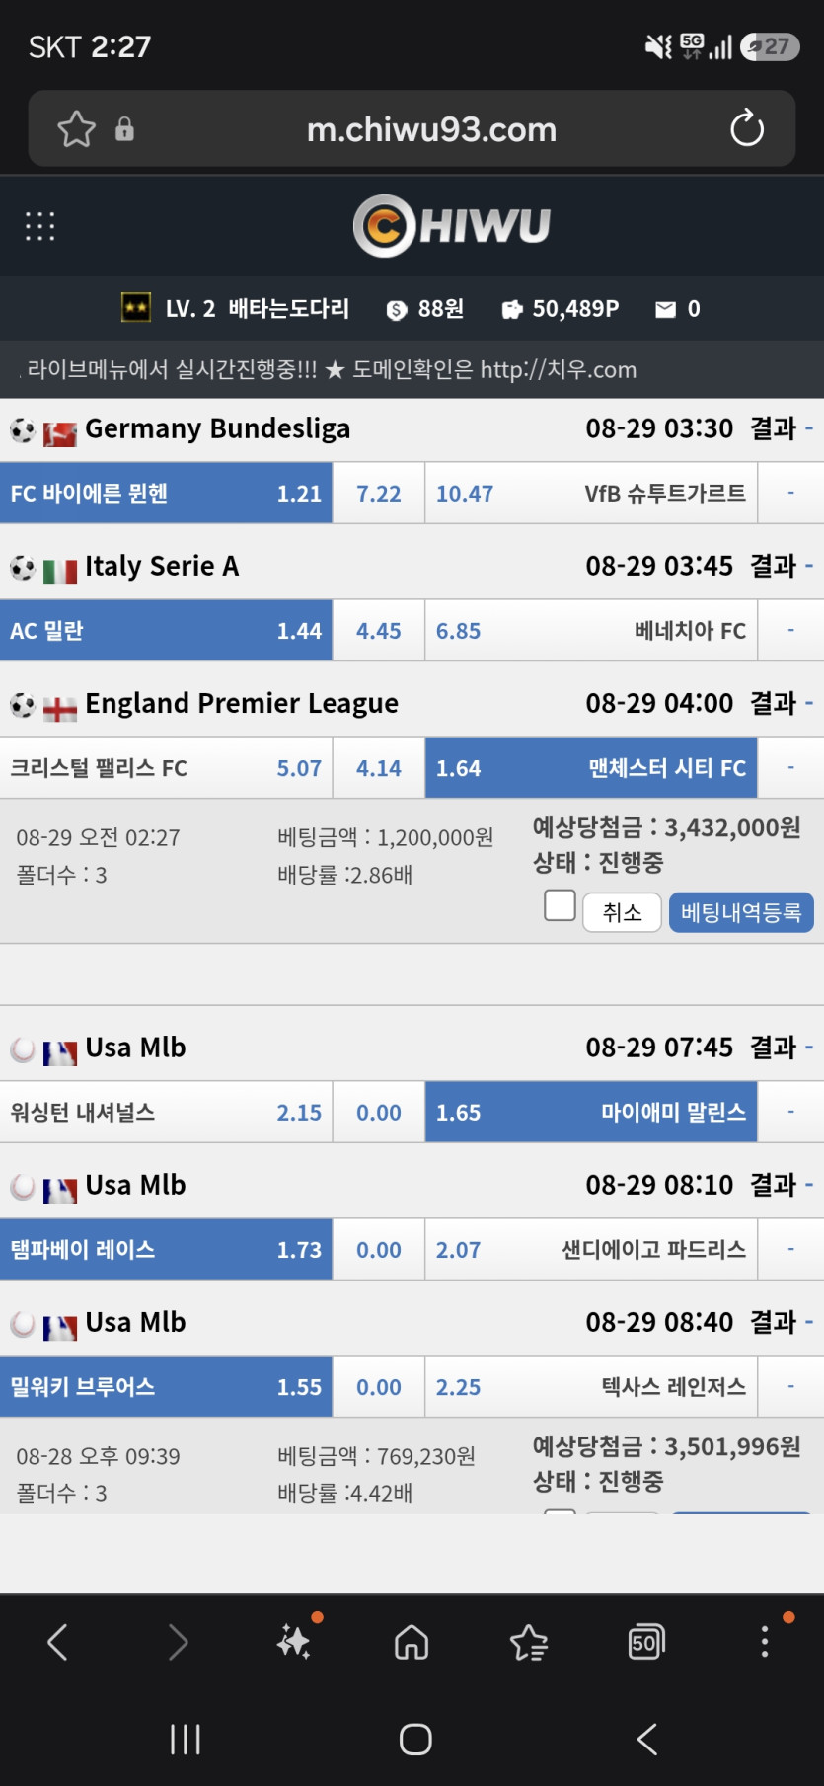Open the dotted grid menu icon
The image size is (824, 1786).
coord(39,226)
